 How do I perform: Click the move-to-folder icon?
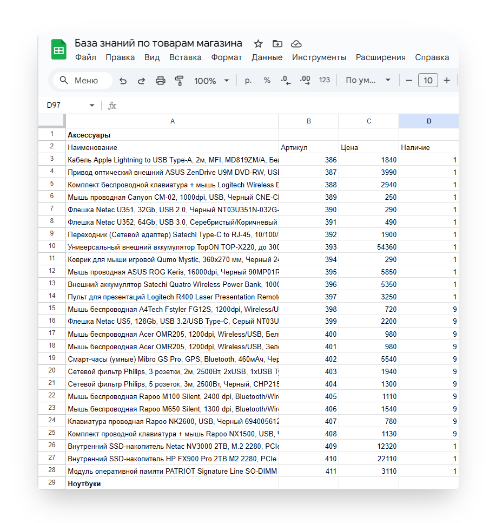277,44
